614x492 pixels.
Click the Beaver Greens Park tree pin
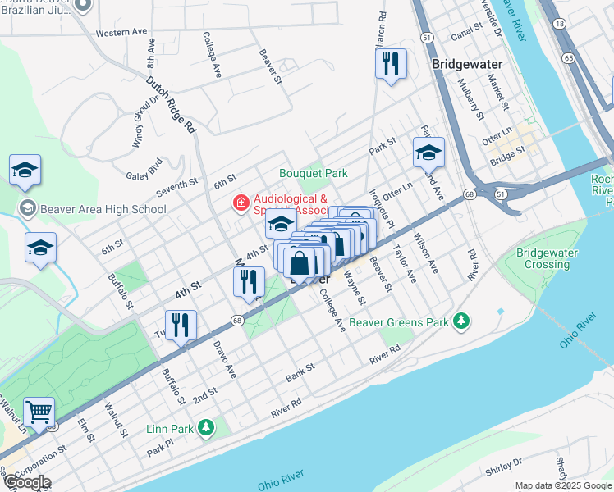point(461,322)
